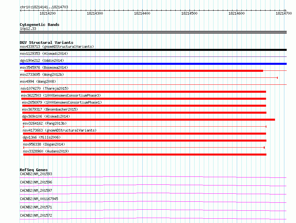Click the red esv2656979 variant bar
The width and height of the screenshot is (296, 223).
pyautogui.click(x=144, y=106)
